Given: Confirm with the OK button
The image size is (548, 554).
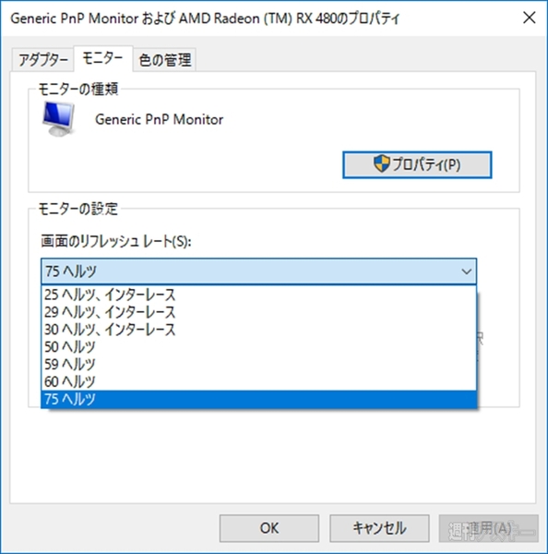Looking at the screenshot, I should 269,528.
